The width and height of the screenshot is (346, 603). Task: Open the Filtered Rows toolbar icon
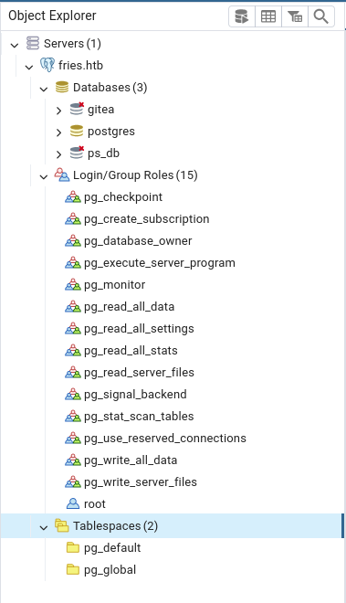(x=295, y=16)
